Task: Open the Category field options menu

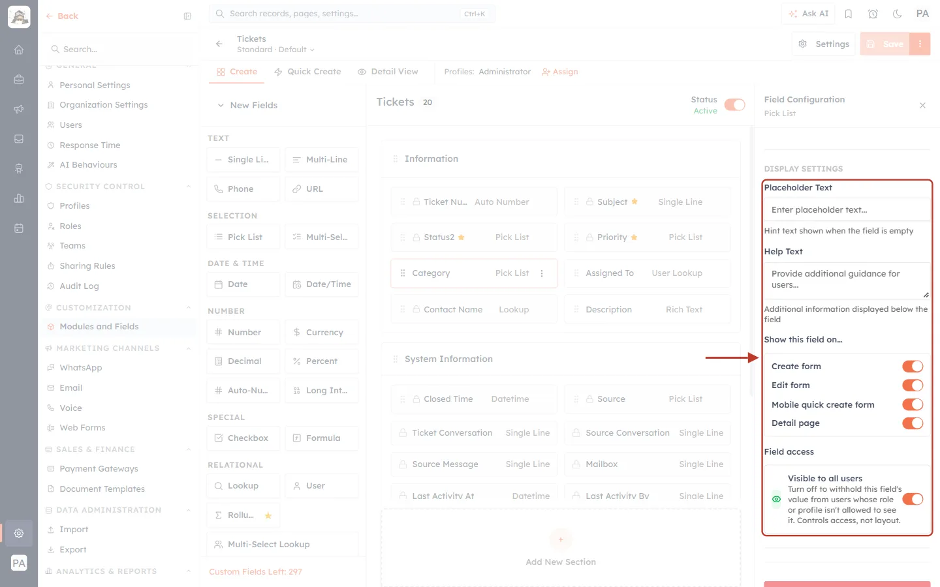Action: point(542,273)
